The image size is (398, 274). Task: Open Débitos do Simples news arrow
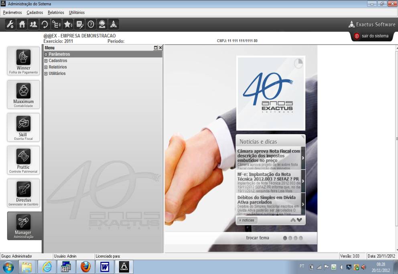[303, 204]
